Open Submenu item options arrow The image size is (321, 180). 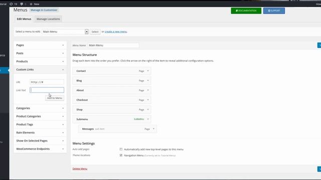[x=148, y=119]
